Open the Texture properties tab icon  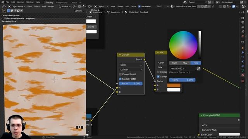pos(243,81)
